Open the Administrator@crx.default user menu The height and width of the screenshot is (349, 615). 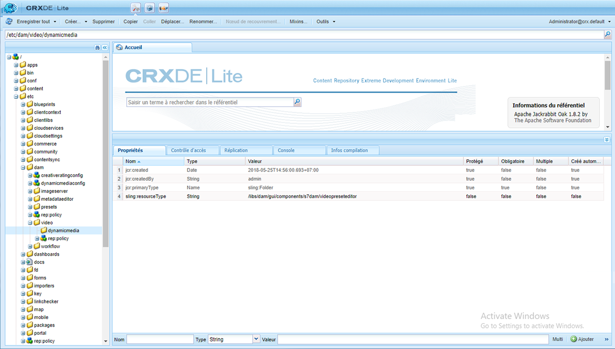pos(579,21)
